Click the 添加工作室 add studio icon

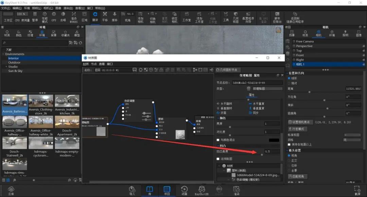[x=199, y=14]
